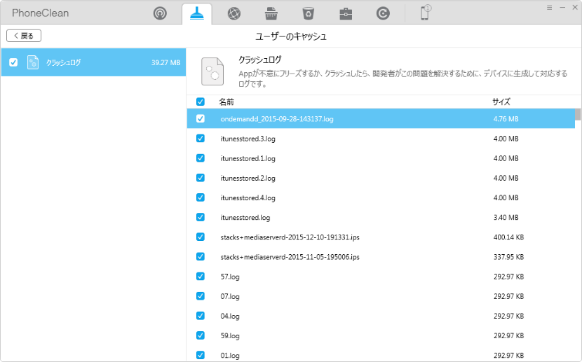Select file name itunesstored.1.log
The width and height of the screenshot is (582, 362).
point(248,158)
